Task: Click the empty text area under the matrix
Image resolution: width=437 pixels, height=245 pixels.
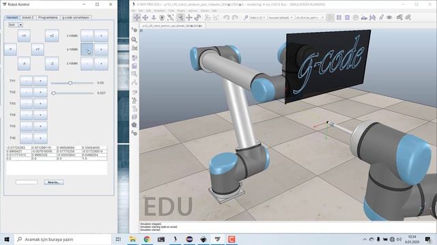Action: coord(57,167)
